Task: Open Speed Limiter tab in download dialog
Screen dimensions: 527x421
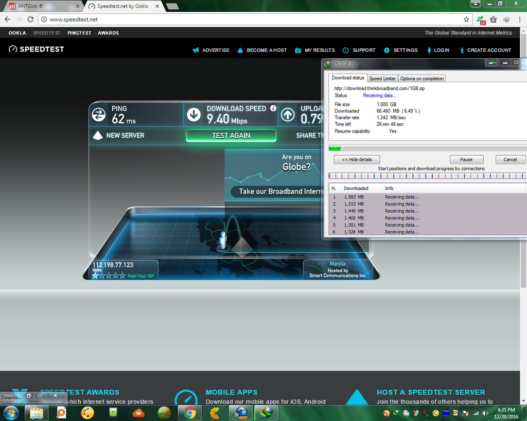Action: coord(382,78)
